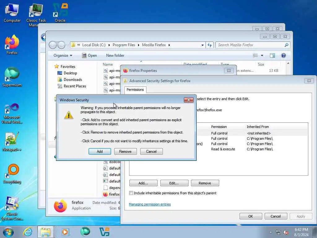Image resolution: width=317 pixels, height=238 pixels.
Task: Open VirtualBox icon on taskbar
Action: point(105,232)
